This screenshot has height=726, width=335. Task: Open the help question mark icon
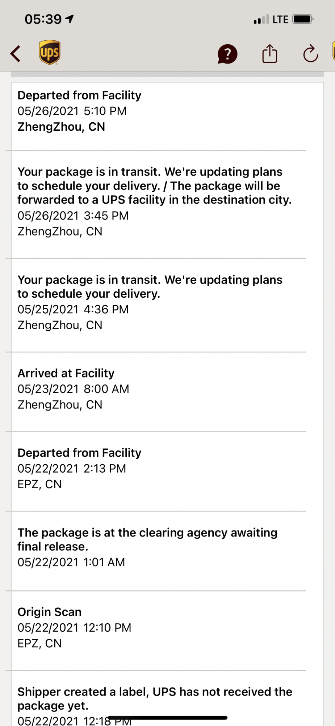[227, 54]
